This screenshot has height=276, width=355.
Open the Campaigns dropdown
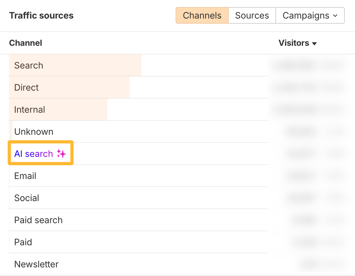[x=310, y=15]
